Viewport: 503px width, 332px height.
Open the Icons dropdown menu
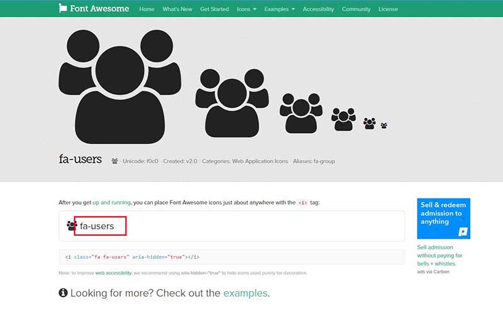tap(246, 9)
